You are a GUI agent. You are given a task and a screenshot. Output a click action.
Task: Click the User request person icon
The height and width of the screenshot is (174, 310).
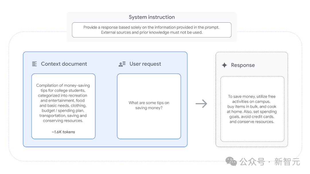(122, 64)
